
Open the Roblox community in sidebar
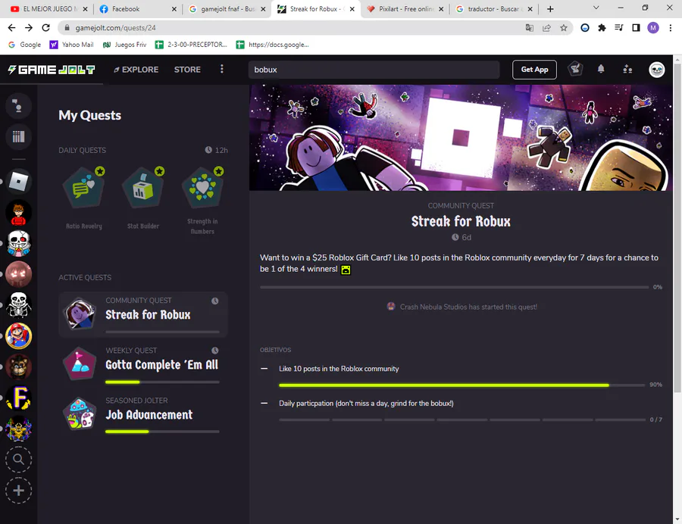(x=18, y=181)
